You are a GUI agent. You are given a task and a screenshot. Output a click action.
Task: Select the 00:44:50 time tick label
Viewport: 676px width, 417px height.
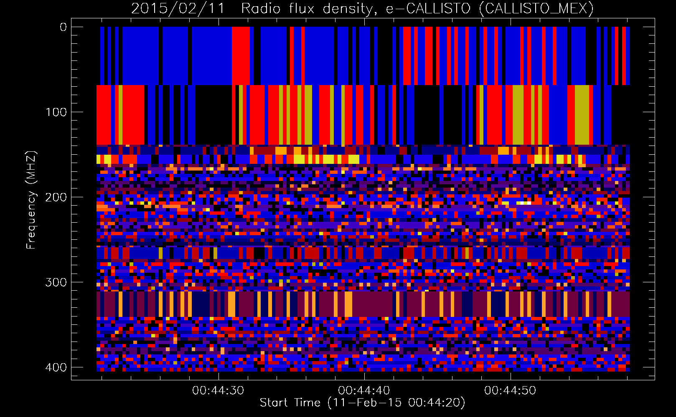[510, 391]
